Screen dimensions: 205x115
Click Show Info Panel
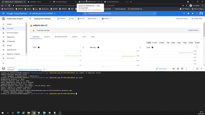182,19
